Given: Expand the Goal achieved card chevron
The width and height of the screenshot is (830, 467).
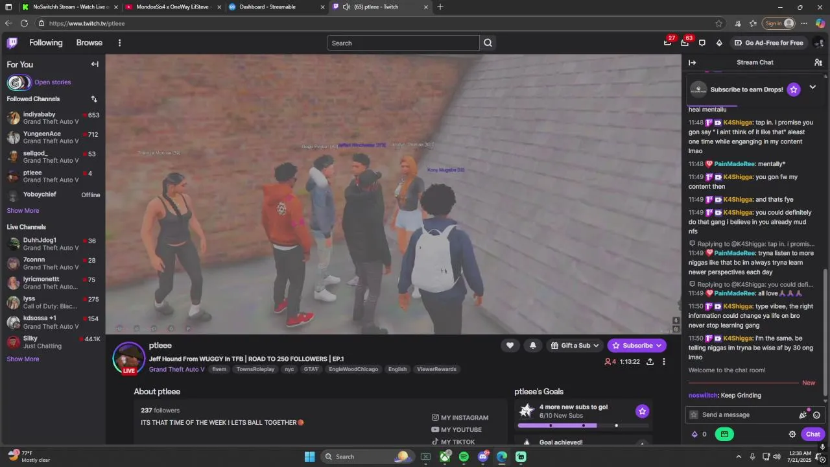Looking at the screenshot, I should pos(642,443).
